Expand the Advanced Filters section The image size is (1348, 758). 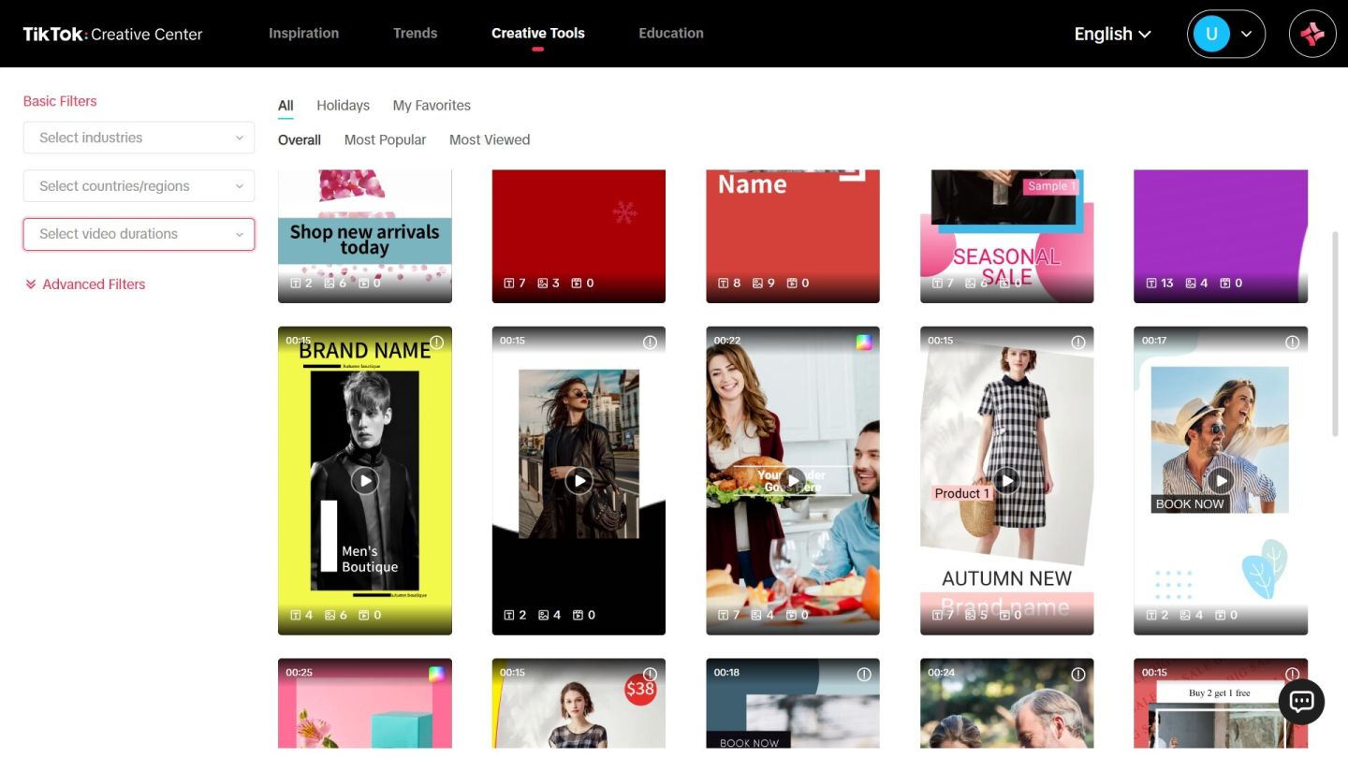pos(85,284)
